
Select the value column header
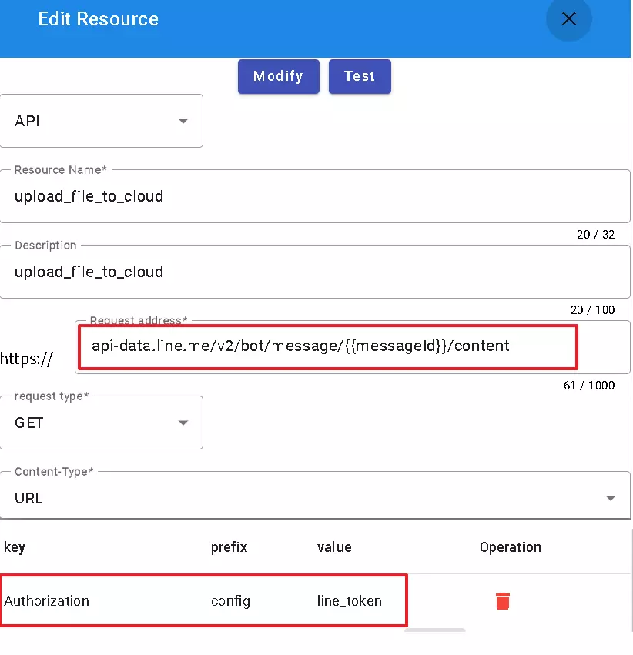click(334, 547)
